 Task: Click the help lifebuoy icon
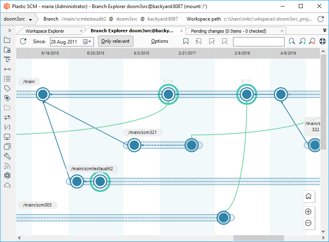pyautogui.click(x=323, y=41)
